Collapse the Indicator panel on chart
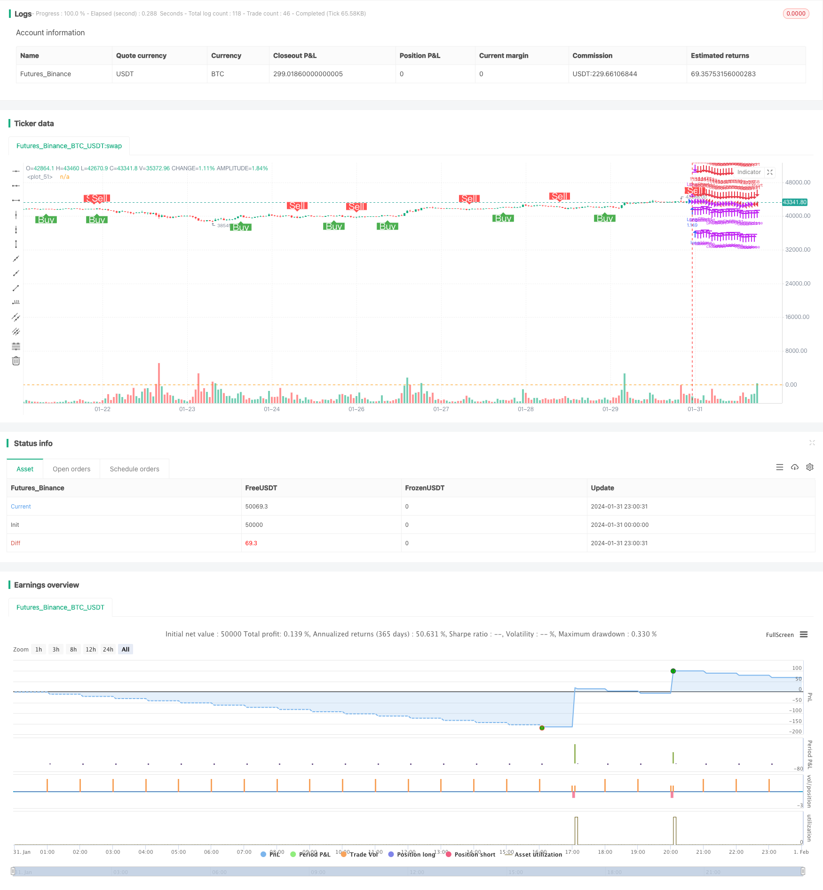Viewport: 823px width, 890px height. coord(770,172)
